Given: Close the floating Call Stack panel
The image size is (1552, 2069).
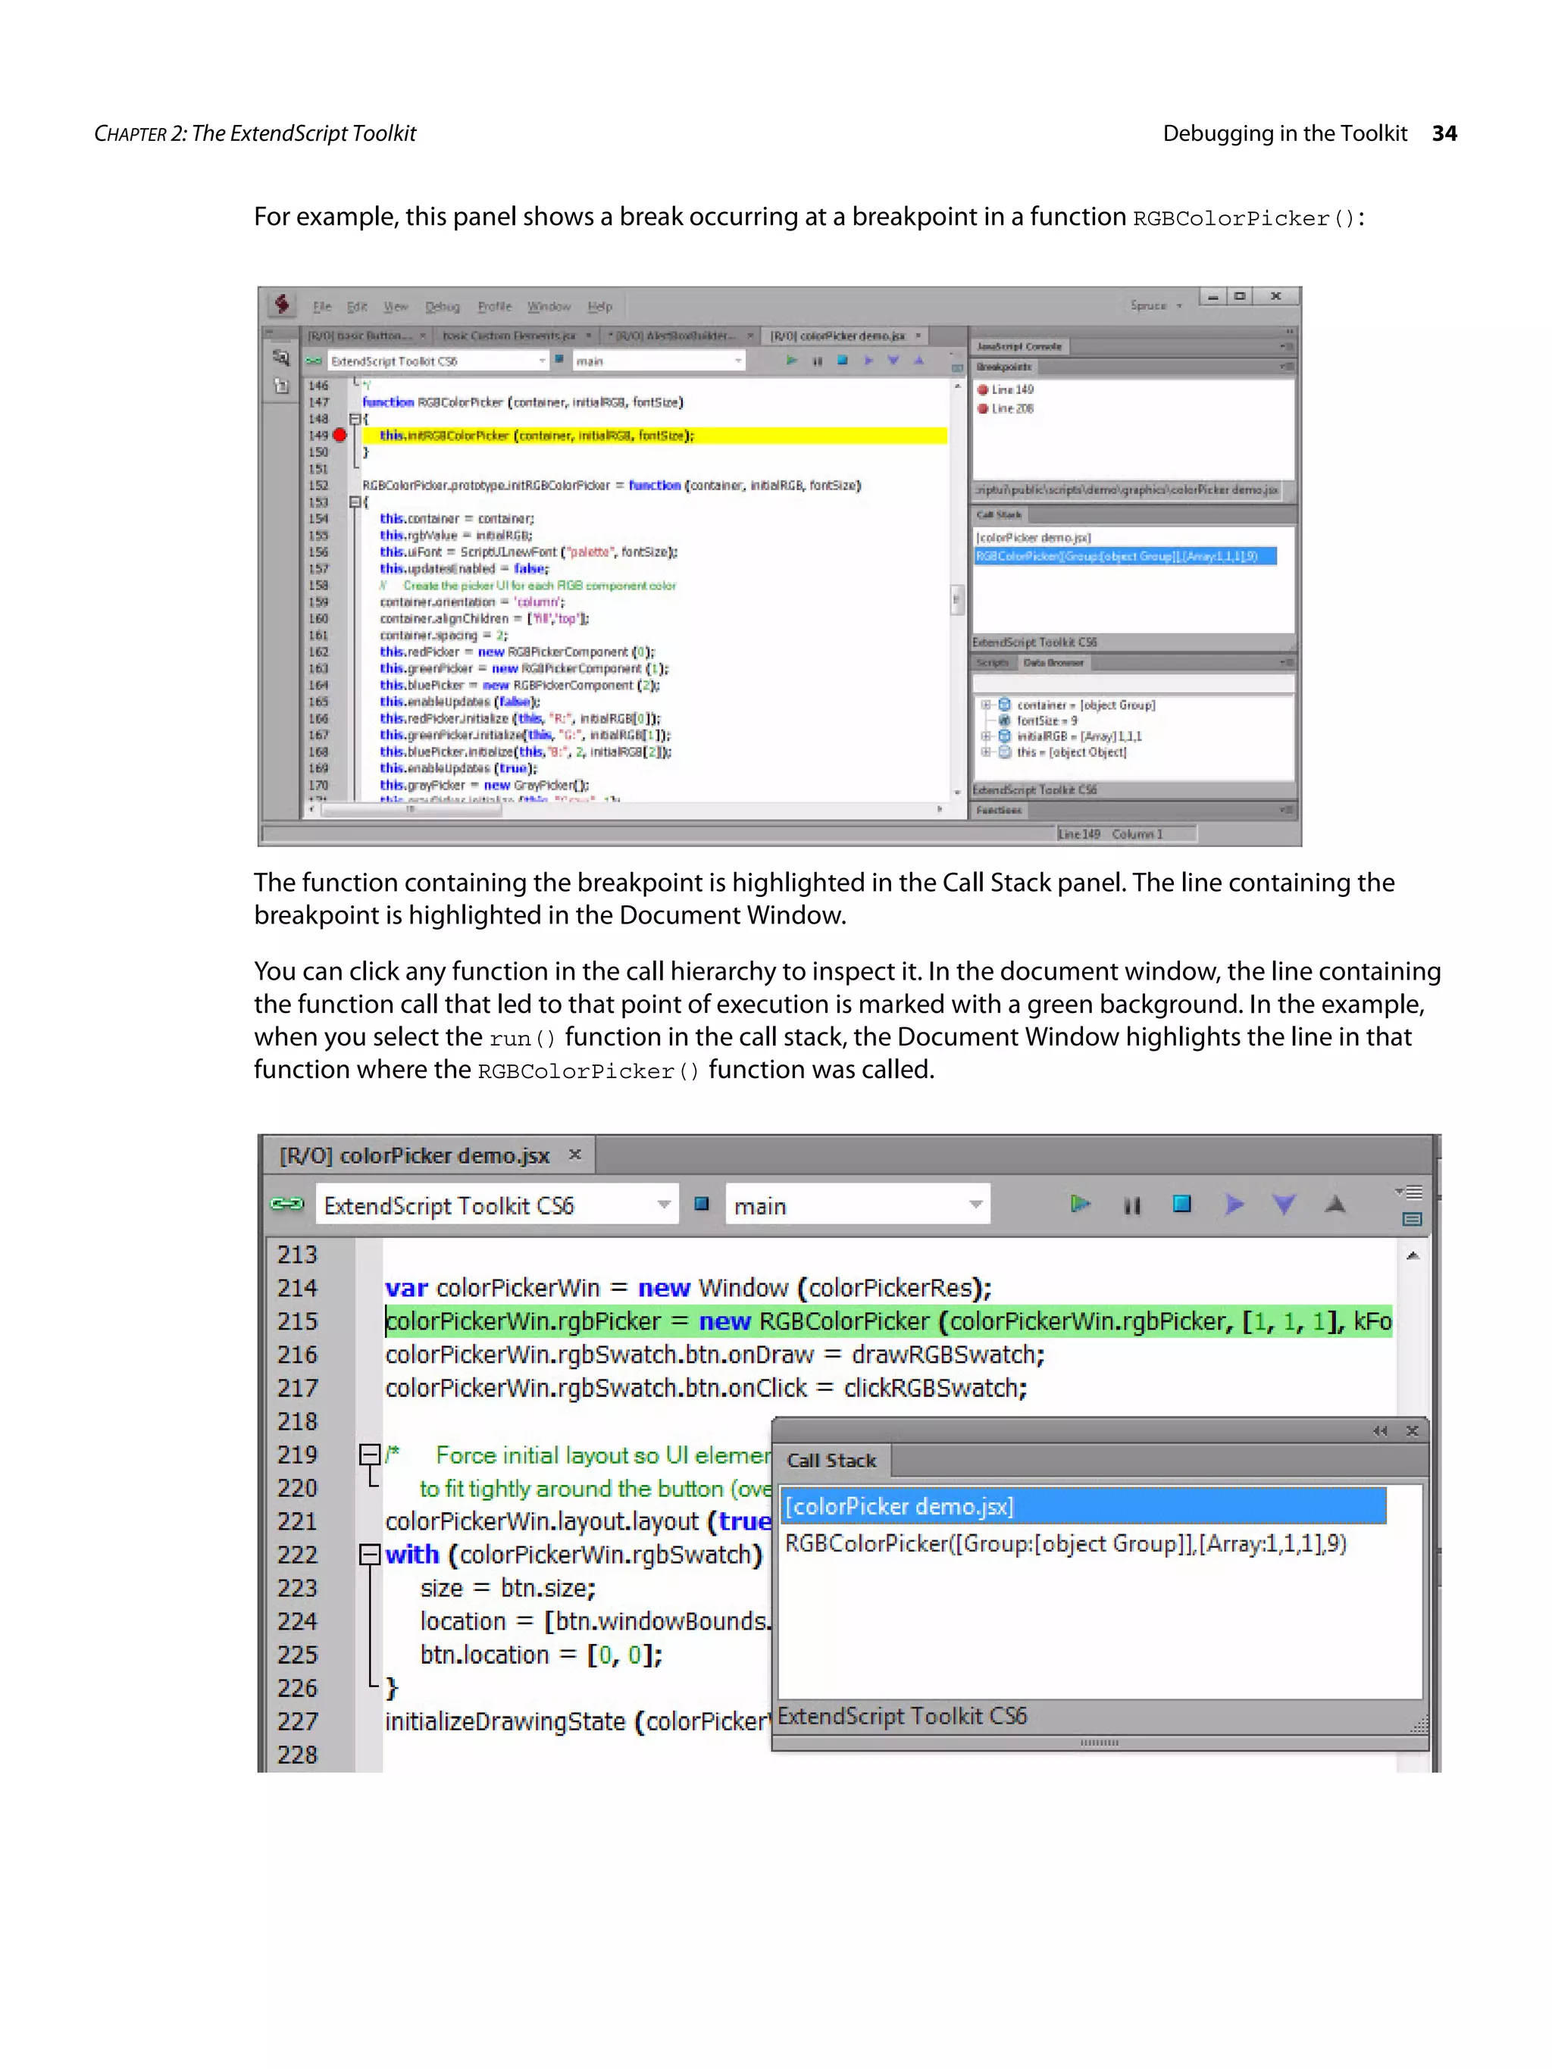Looking at the screenshot, I should [x=1413, y=1430].
